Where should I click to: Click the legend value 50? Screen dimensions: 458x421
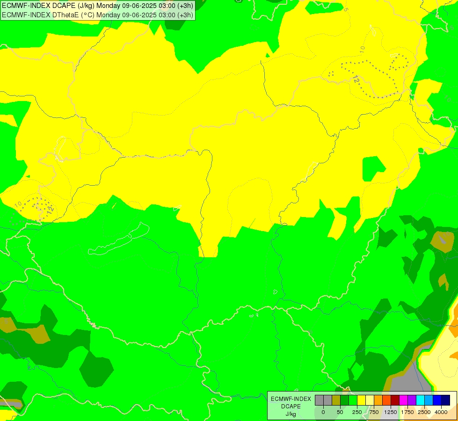click(x=340, y=412)
